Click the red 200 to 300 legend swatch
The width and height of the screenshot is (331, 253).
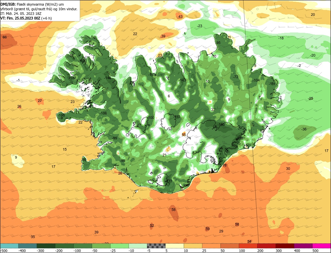[x=266, y=246]
